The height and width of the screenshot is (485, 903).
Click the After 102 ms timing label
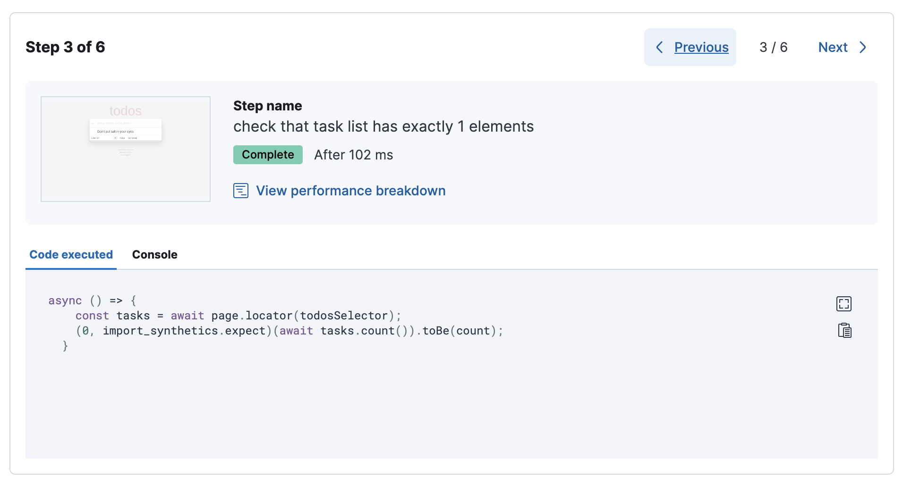[x=353, y=154]
